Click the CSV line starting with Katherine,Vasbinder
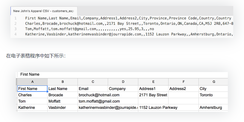 129,34
